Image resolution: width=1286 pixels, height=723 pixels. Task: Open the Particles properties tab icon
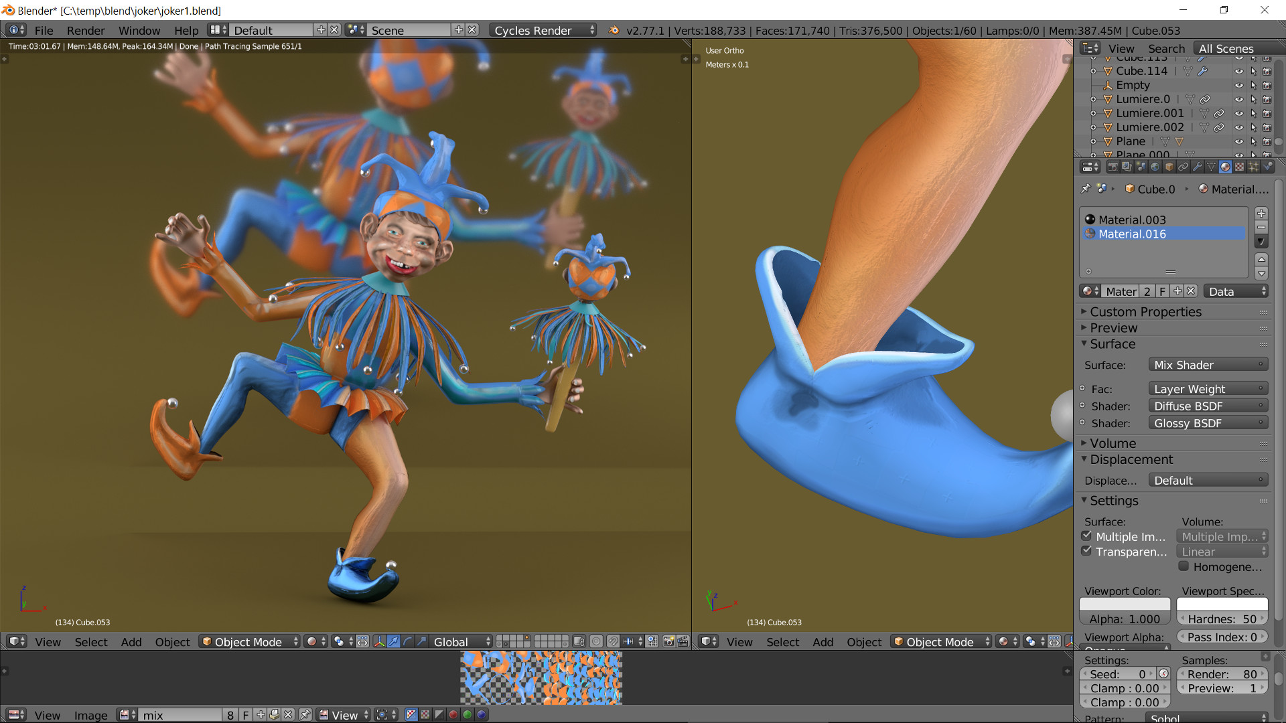click(1254, 167)
